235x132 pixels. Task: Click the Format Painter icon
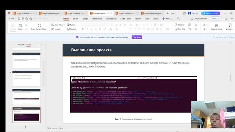point(13,26)
